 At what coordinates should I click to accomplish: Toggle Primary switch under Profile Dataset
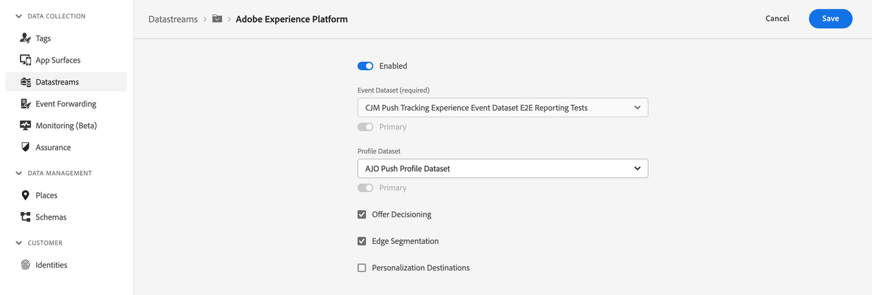365,187
